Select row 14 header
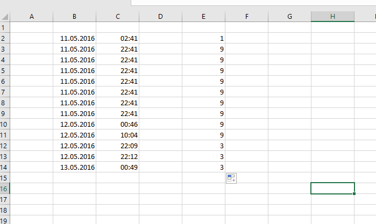This screenshot has width=376, height=224. 5,167
